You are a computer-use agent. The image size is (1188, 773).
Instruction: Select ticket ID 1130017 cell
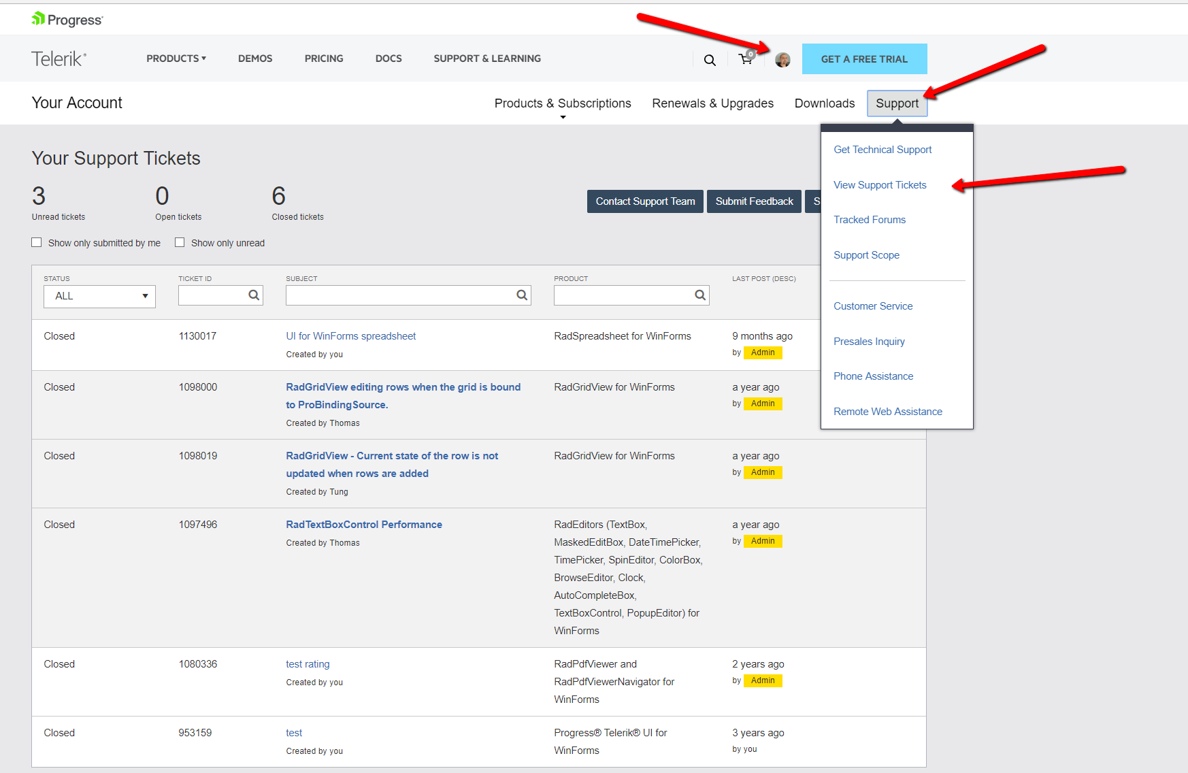(197, 336)
